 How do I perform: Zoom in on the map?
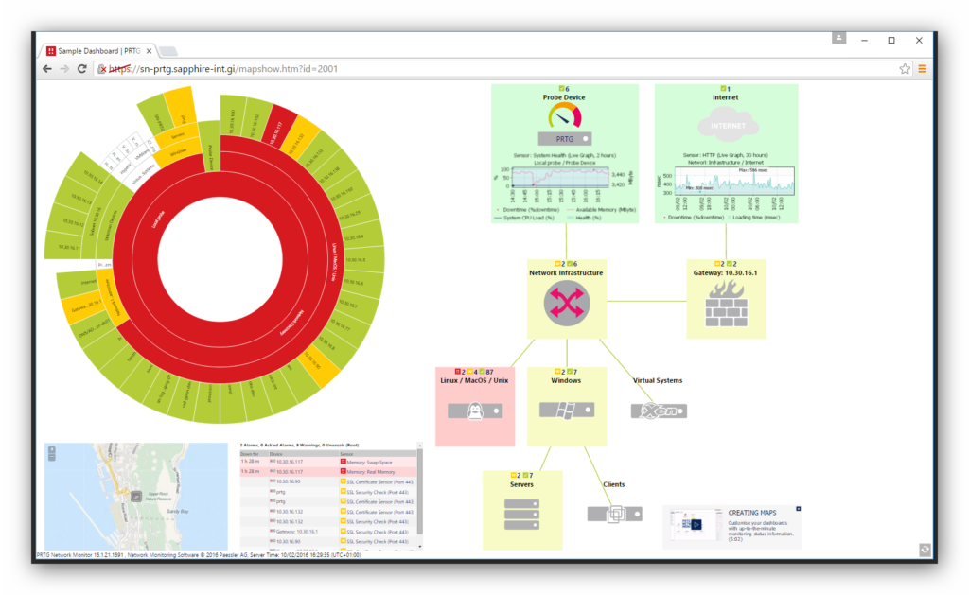51,449
